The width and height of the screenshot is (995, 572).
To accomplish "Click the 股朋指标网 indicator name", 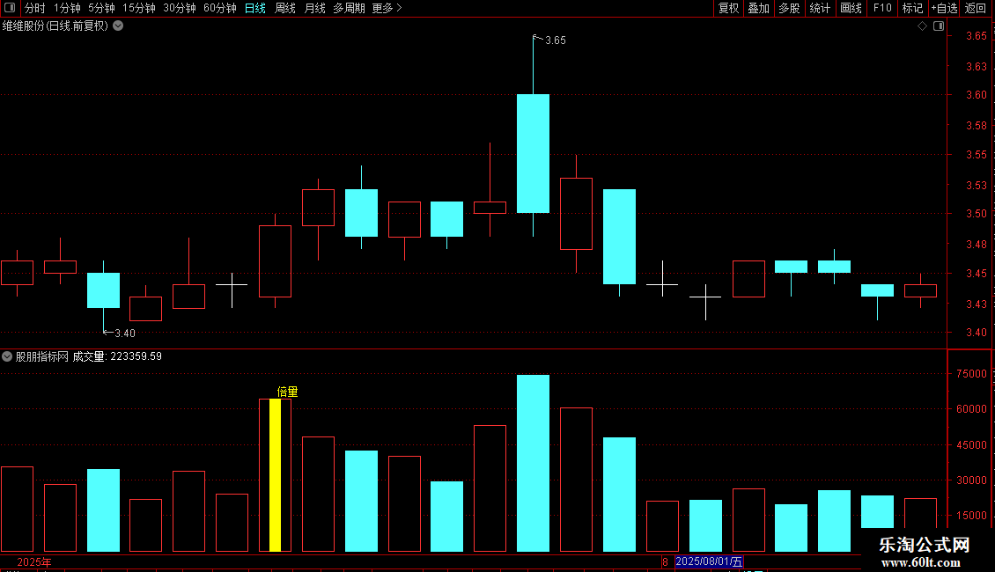I will tap(42, 356).
